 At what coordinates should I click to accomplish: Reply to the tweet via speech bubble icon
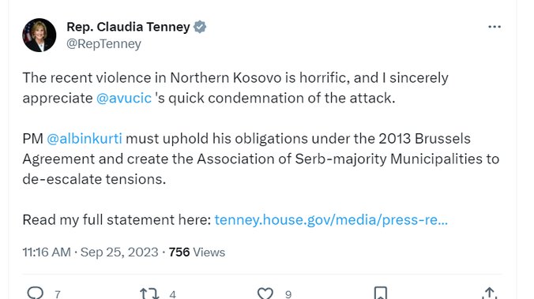[36, 293]
